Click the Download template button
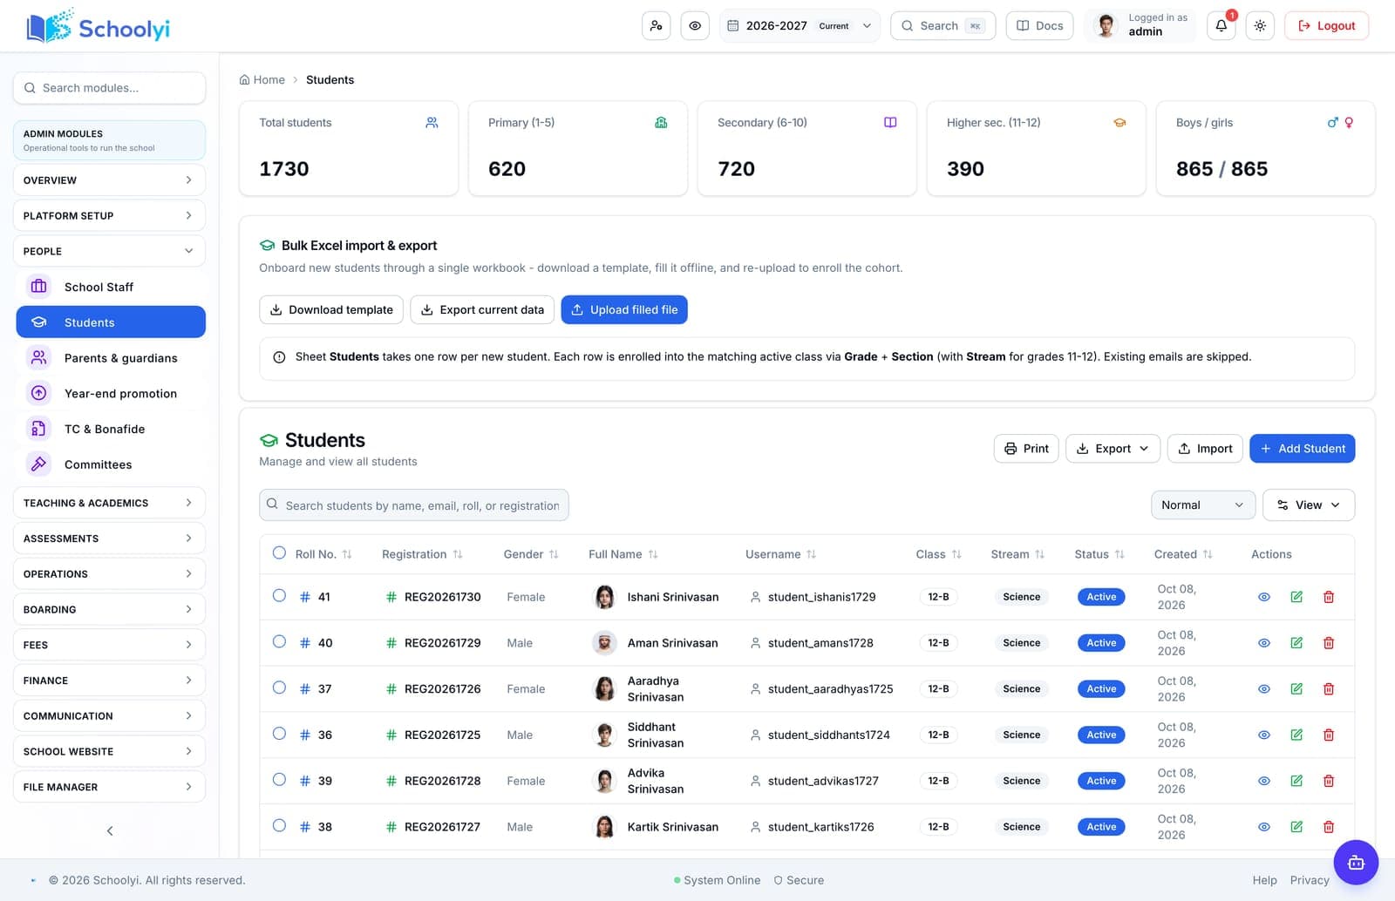Viewport: 1395px width, 901px height. 331,310
